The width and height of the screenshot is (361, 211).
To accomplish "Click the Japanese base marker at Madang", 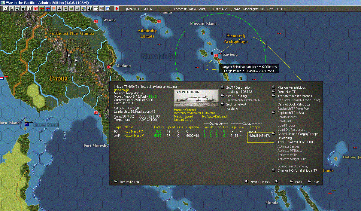I will point(108,67).
